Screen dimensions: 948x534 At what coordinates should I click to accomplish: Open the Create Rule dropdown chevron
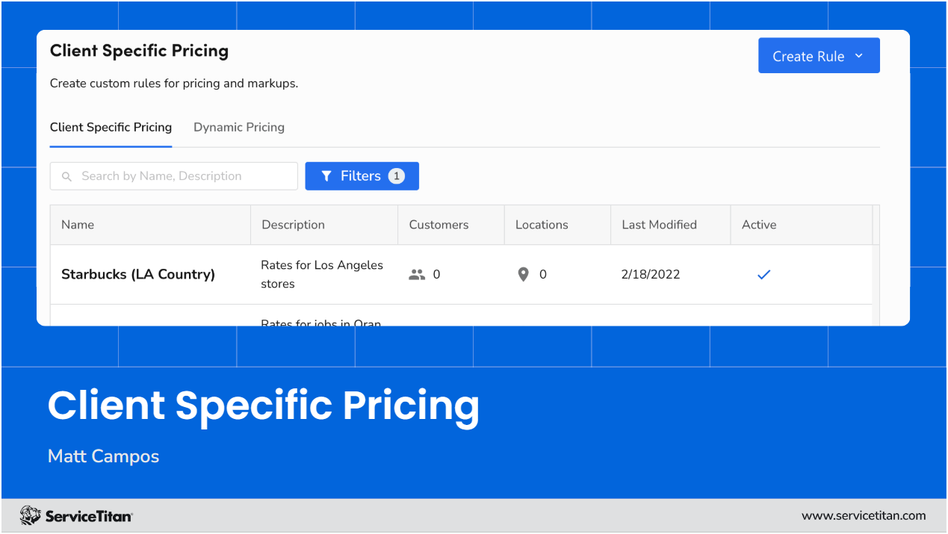(x=861, y=55)
